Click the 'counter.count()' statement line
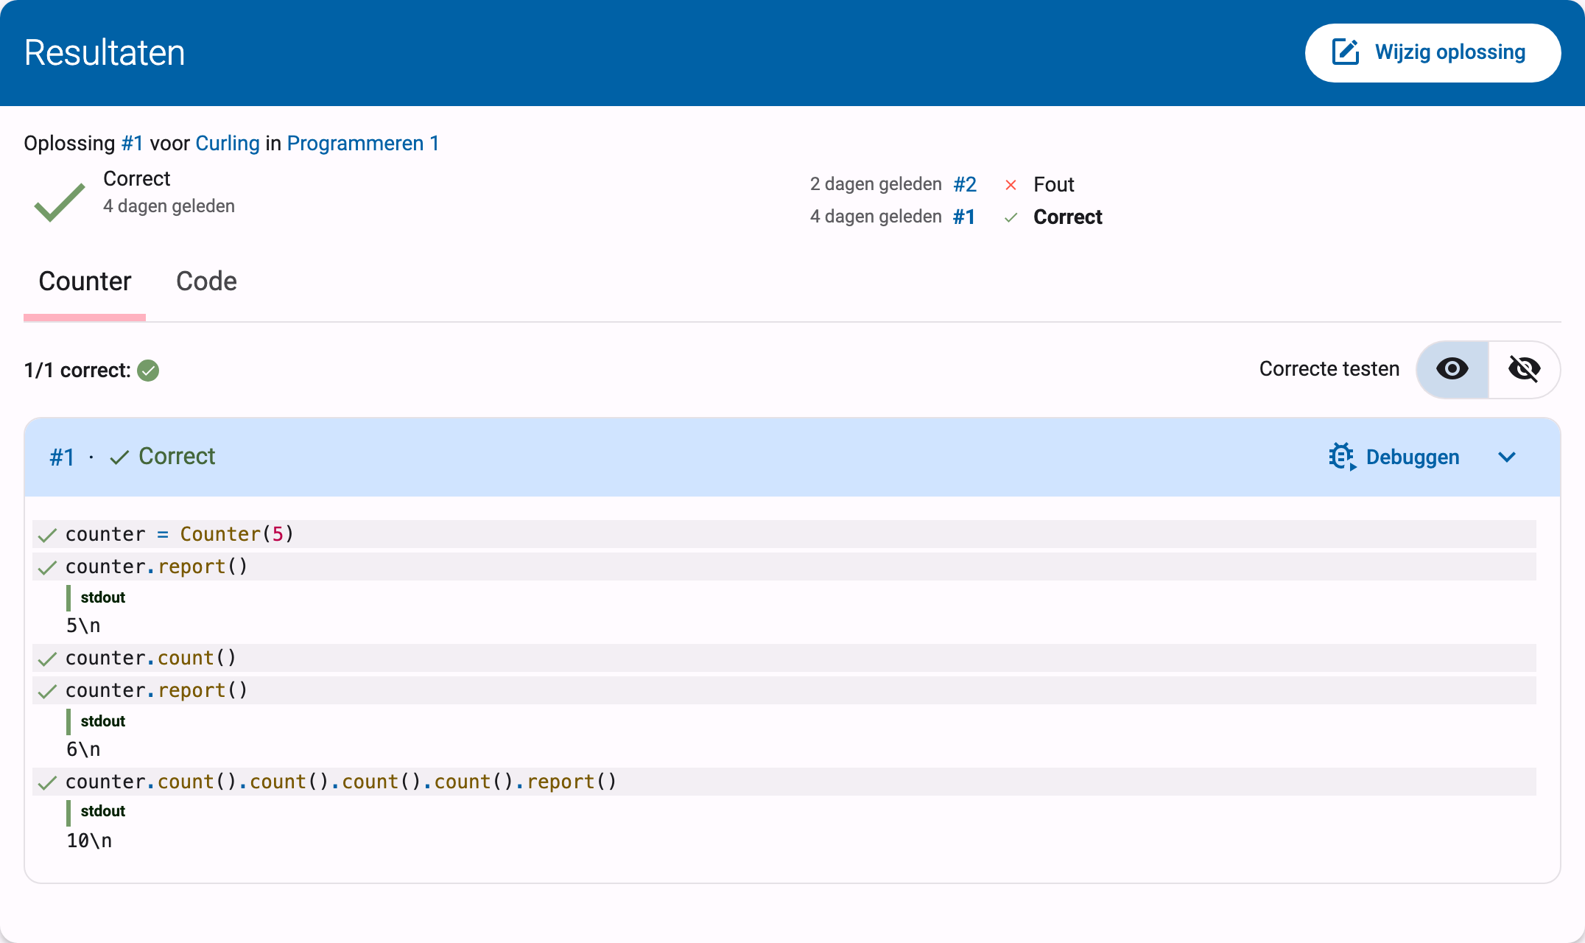 tap(784, 658)
